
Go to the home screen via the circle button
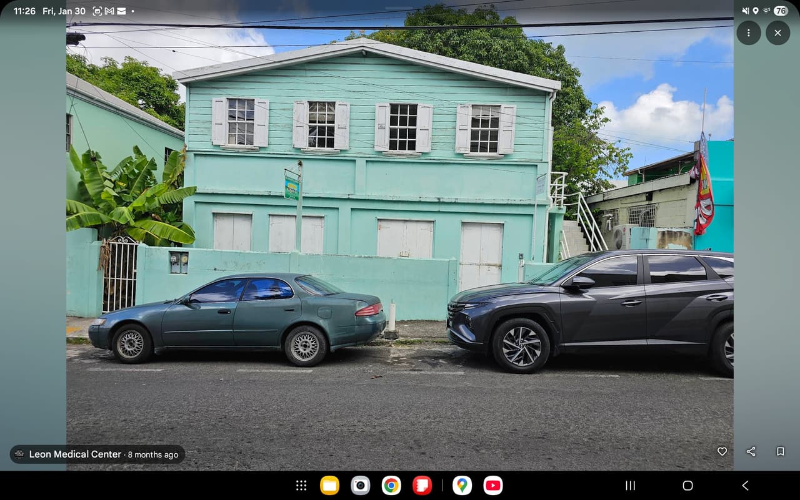pyautogui.click(x=687, y=486)
